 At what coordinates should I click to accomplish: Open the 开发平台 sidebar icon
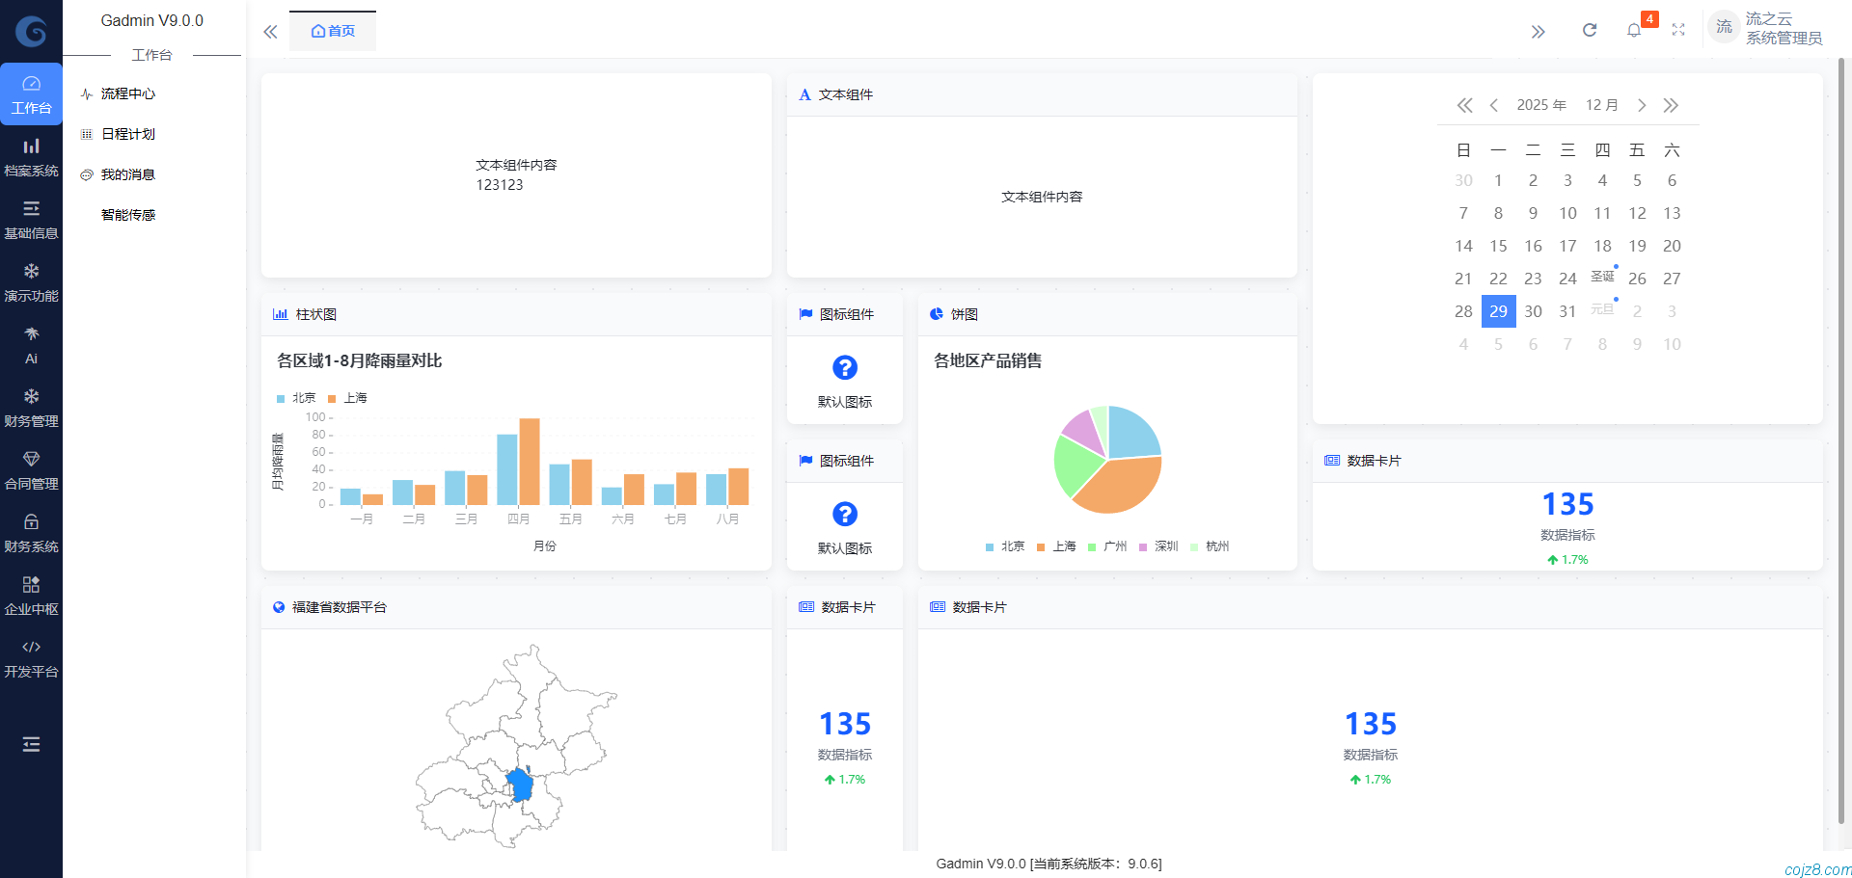pos(32,656)
